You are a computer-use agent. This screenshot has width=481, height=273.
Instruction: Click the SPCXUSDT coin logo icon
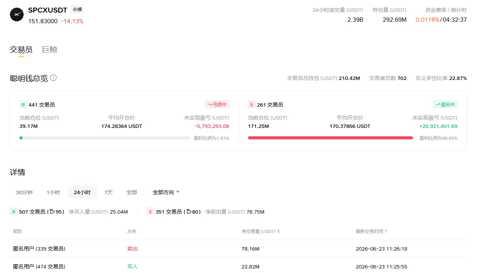pyautogui.click(x=17, y=14)
